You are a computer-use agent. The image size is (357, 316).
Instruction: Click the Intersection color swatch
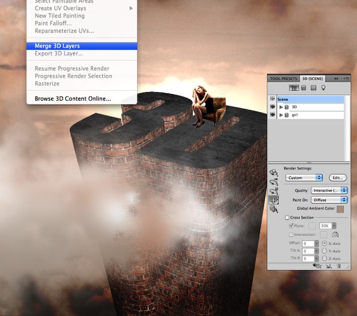(324, 234)
